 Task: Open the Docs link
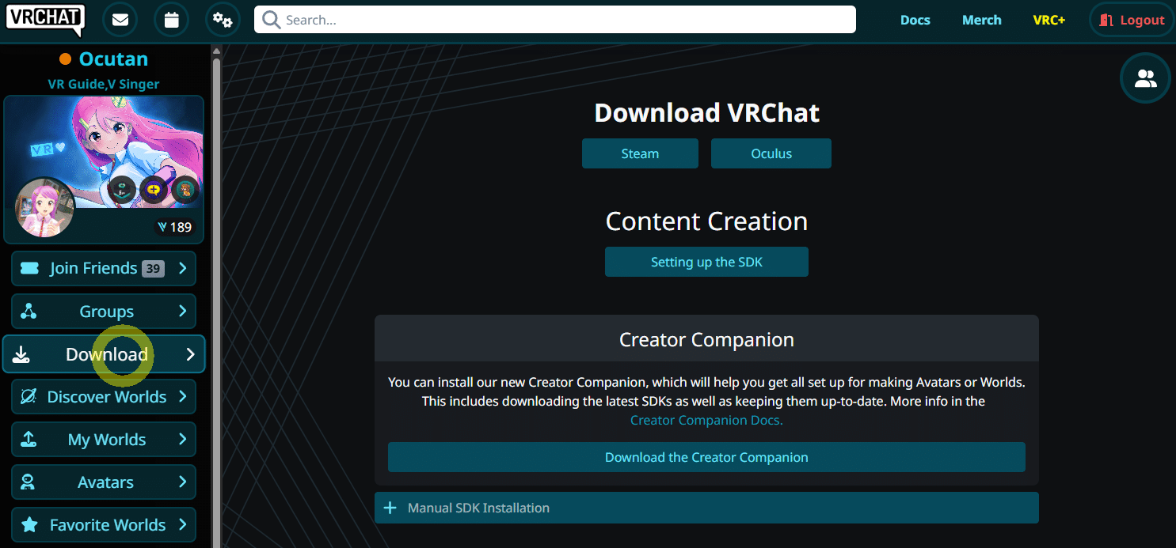915,21
